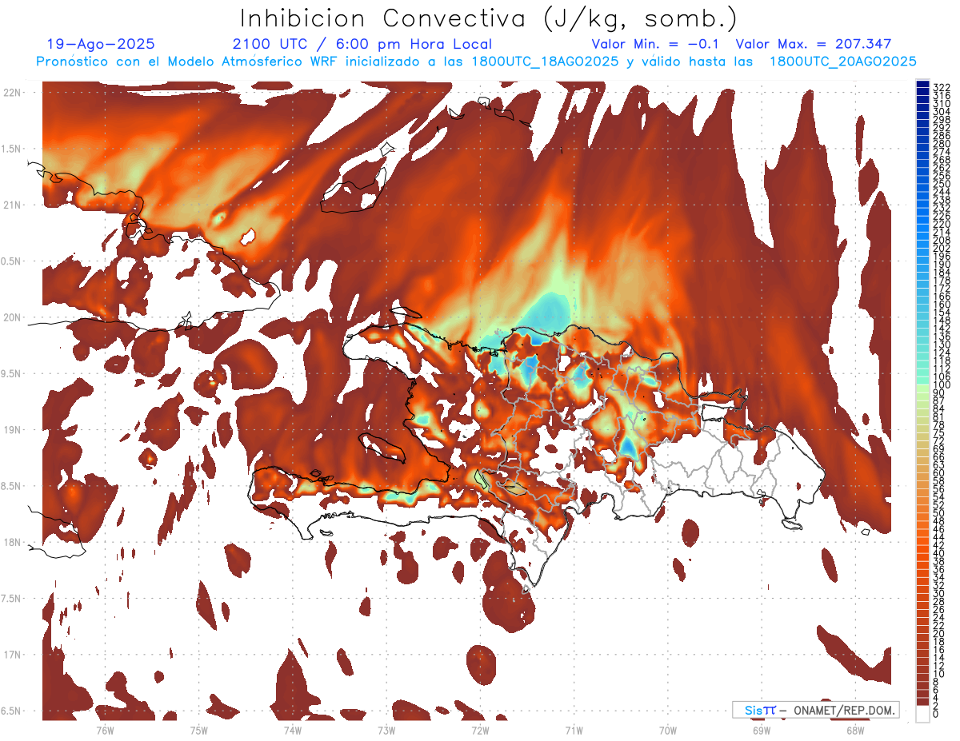
Task: Click the '60' colorbar value label
Action: point(939,472)
